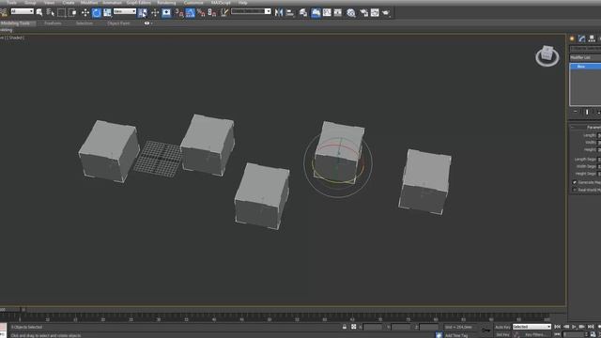601x338 pixels.
Task: Toggle the Selection Lock padlock icon
Action: pyautogui.click(x=345, y=327)
